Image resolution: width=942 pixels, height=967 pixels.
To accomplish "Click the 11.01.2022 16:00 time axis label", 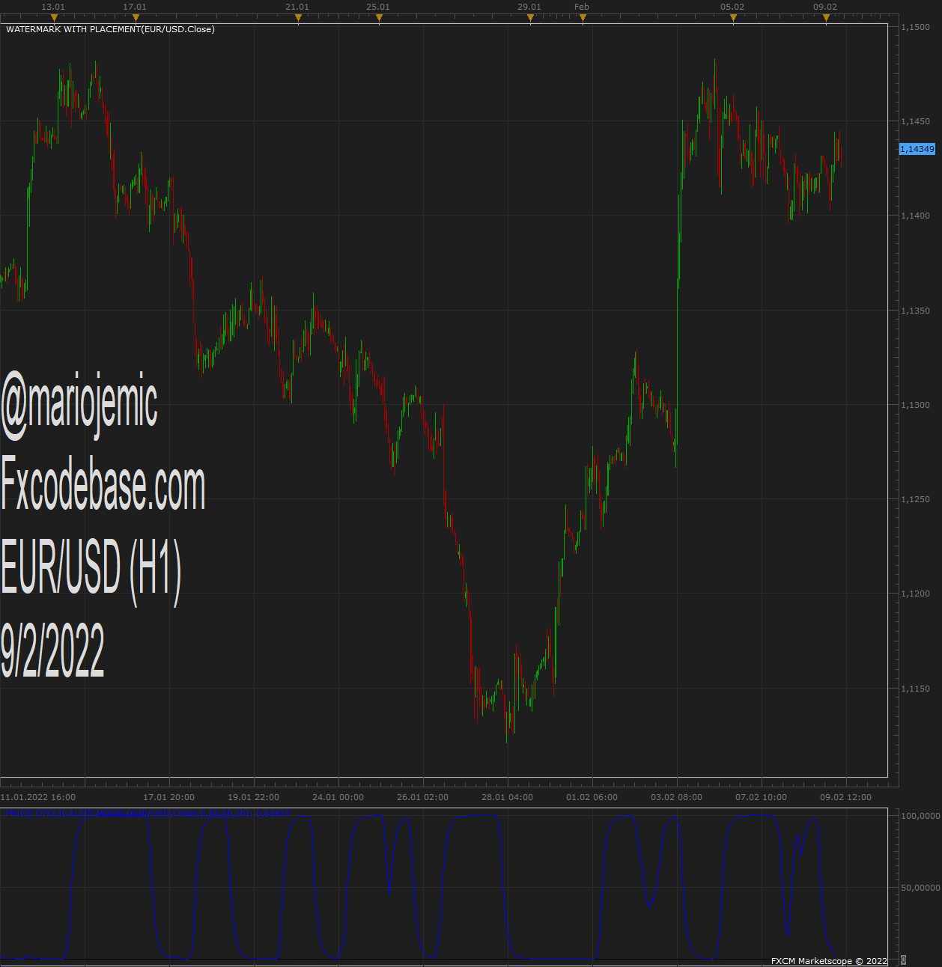I will click(x=38, y=797).
